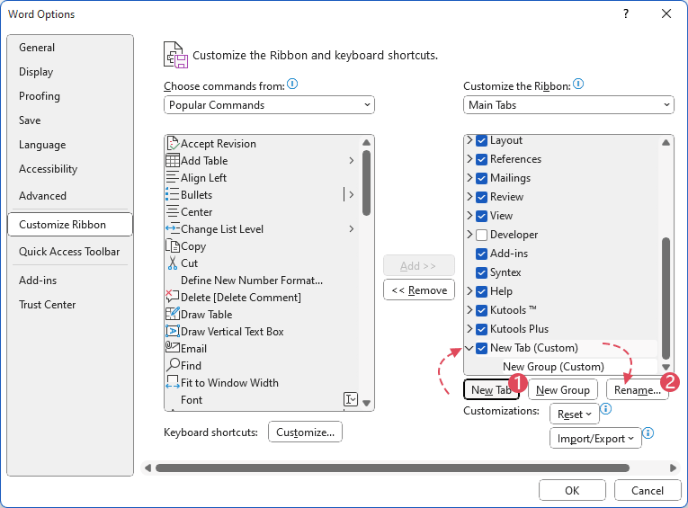This screenshot has height=508, width=688.
Task: Expand the References tab tree node
Action: pos(469,159)
